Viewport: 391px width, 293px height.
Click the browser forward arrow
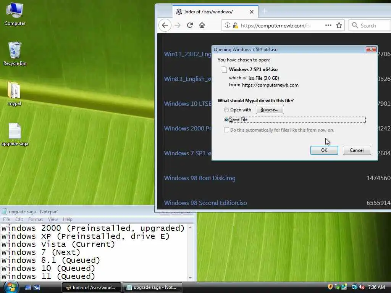click(178, 25)
